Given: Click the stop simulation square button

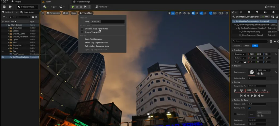Looking at the screenshot, I should pyautogui.click(x=81, y=7).
